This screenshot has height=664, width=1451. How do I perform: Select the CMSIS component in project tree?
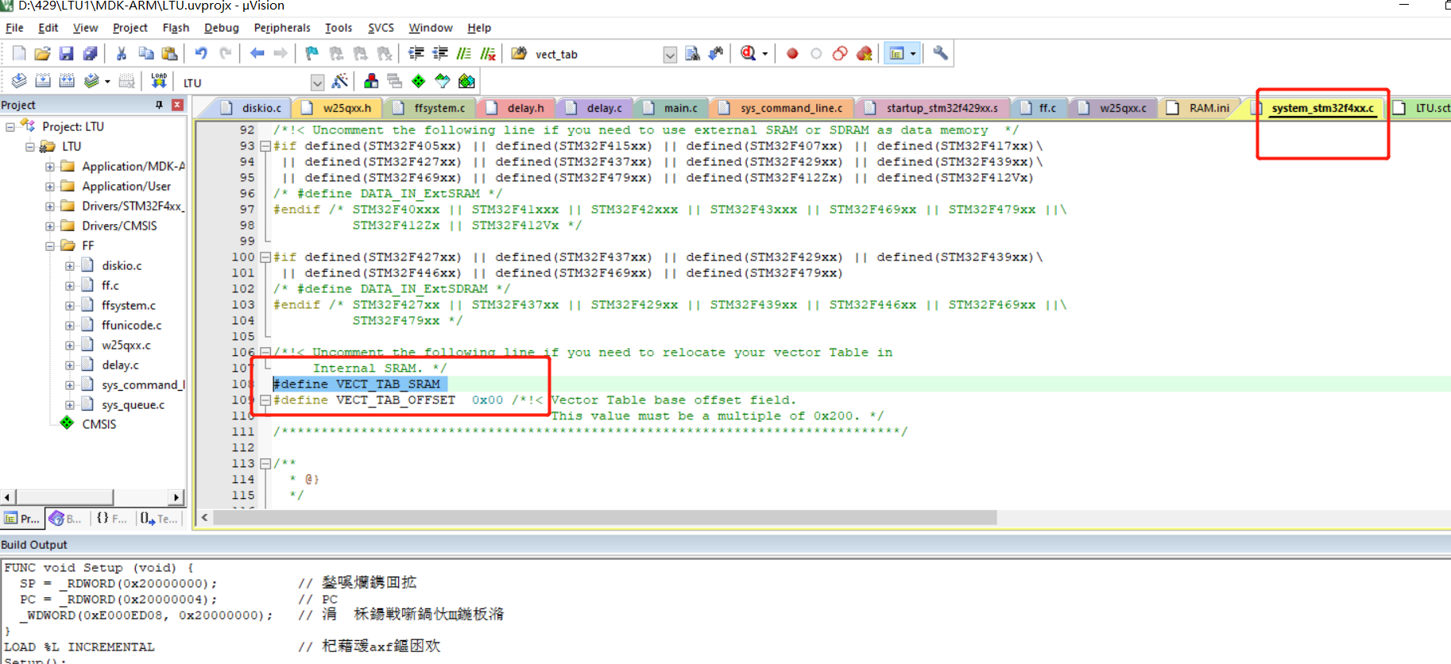tap(99, 424)
